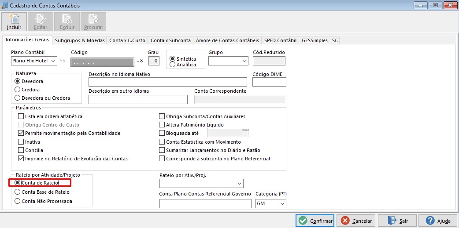Switch to Informações Gerais tab
The image size is (459, 228).
27,40
